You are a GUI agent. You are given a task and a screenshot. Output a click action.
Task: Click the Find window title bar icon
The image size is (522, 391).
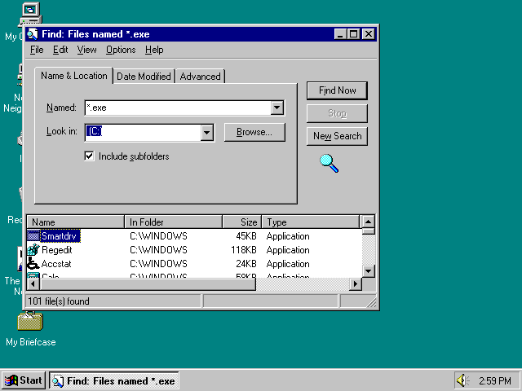[x=33, y=34]
